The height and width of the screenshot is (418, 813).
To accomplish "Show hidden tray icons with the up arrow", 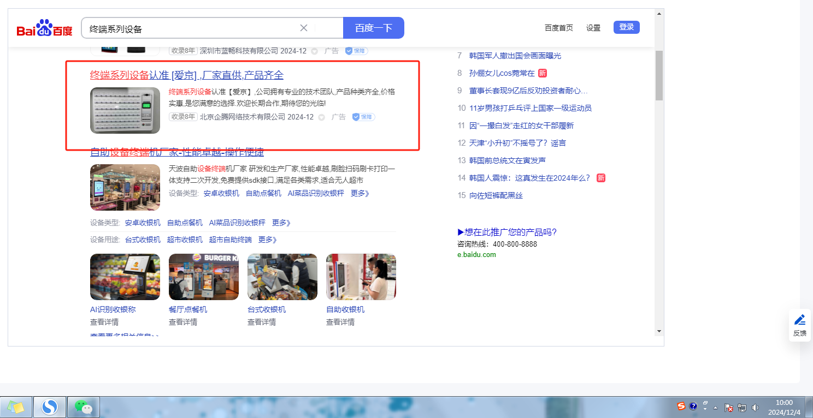I will click(x=715, y=408).
